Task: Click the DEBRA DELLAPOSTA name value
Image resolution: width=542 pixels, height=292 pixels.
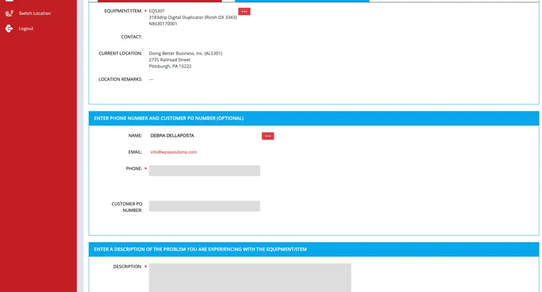Action: [172, 136]
